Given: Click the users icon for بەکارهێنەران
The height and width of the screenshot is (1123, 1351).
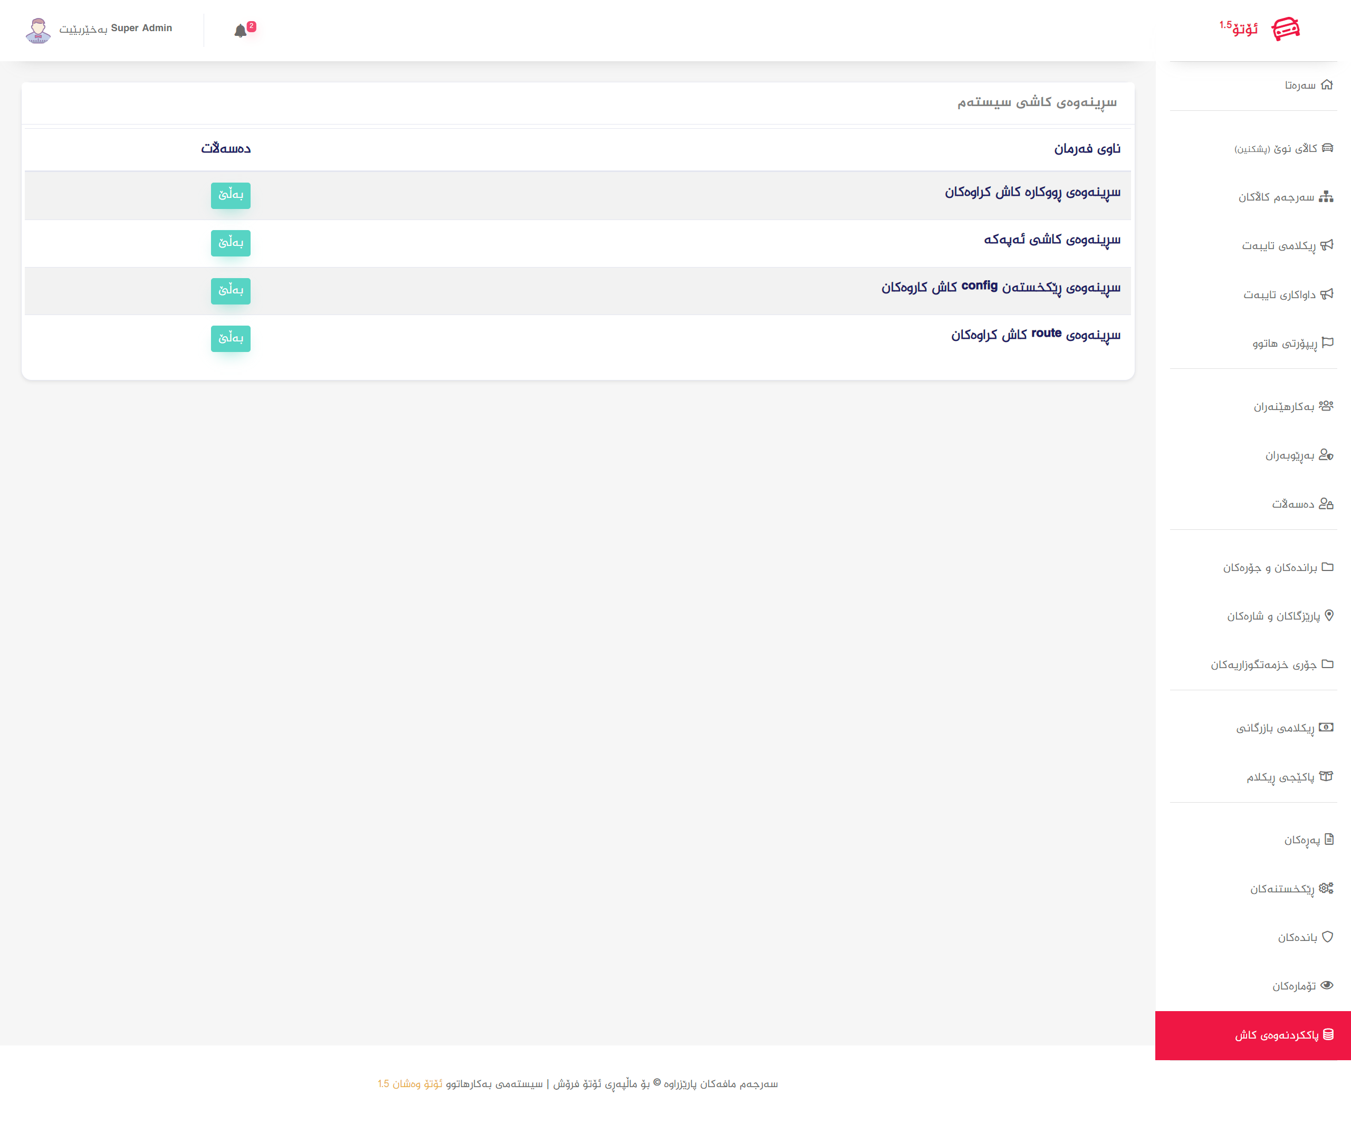Looking at the screenshot, I should [x=1326, y=406].
